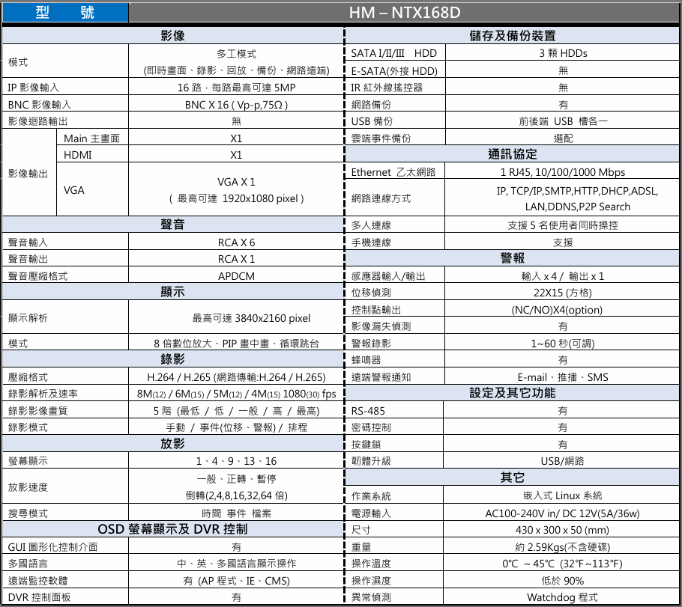The image size is (682, 607).
Task: Select the 錄影解析及速率 label
Action: 43,394
